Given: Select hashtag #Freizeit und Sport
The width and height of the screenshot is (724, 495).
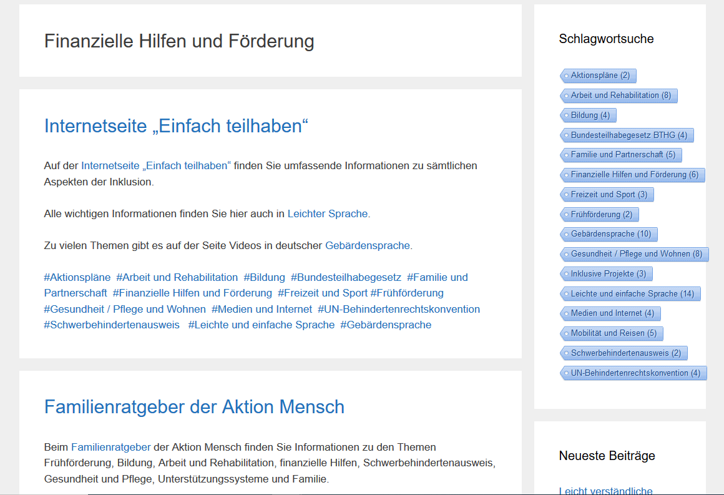Looking at the screenshot, I should tap(323, 293).
